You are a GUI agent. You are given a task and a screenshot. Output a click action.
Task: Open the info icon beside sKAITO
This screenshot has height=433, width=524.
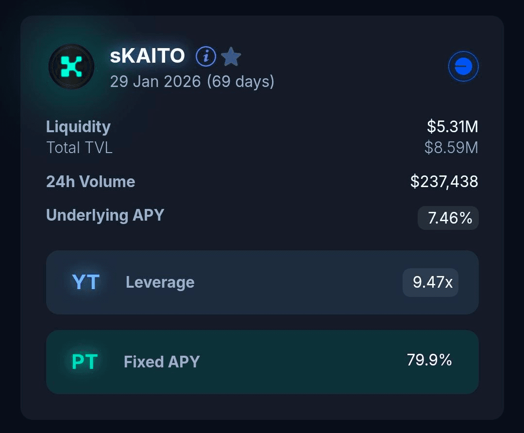[x=205, y=57]
